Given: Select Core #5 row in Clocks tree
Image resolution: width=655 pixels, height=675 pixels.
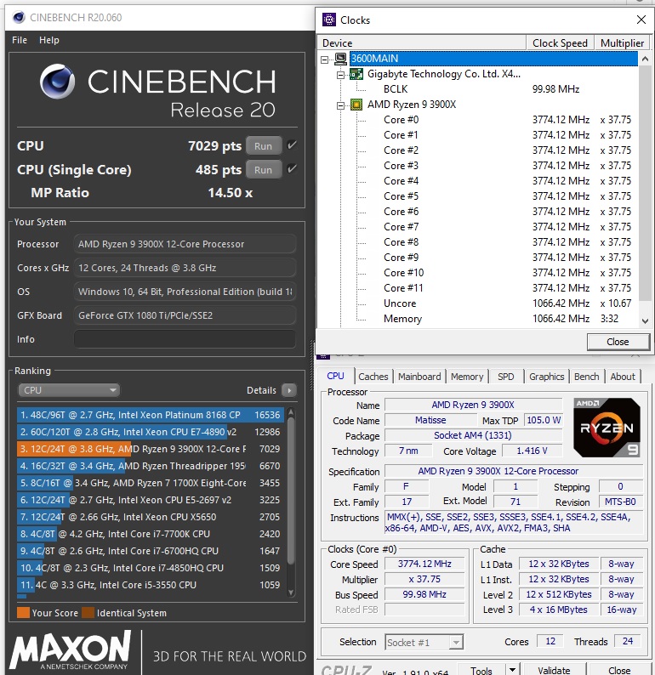Looking at the screenshot, I should 495,196.
